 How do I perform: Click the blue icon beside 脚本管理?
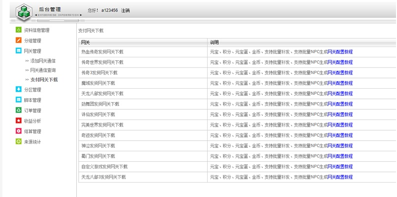tap(19, 100)
